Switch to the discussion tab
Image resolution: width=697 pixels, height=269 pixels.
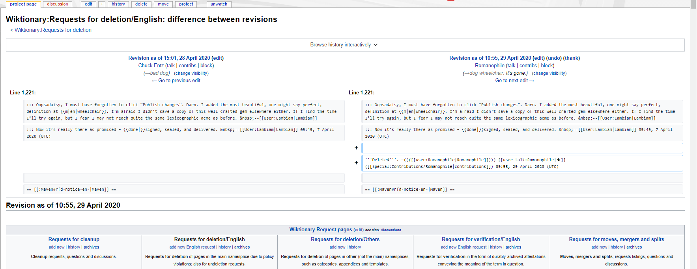[58, 4]
